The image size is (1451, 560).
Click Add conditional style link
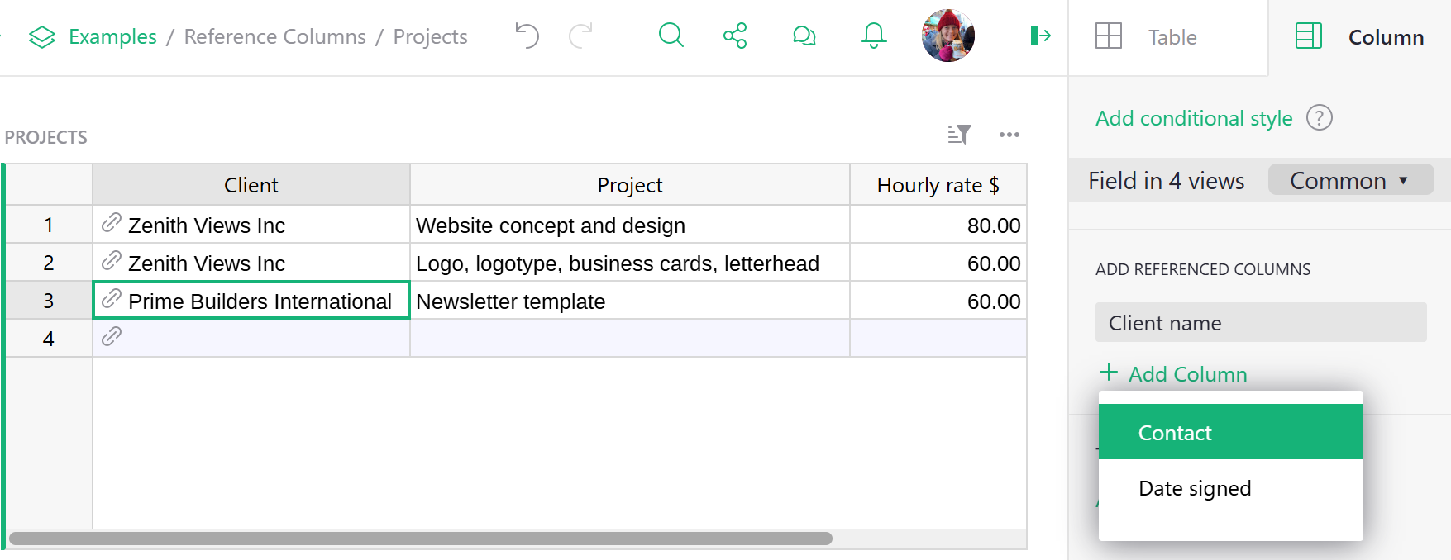[x=1193, y=118]
